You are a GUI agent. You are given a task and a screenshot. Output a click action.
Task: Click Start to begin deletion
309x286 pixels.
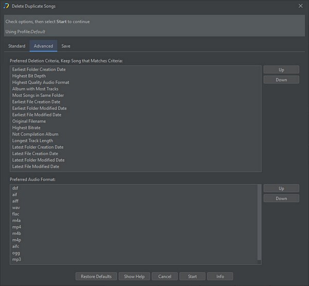click(192, 276)
